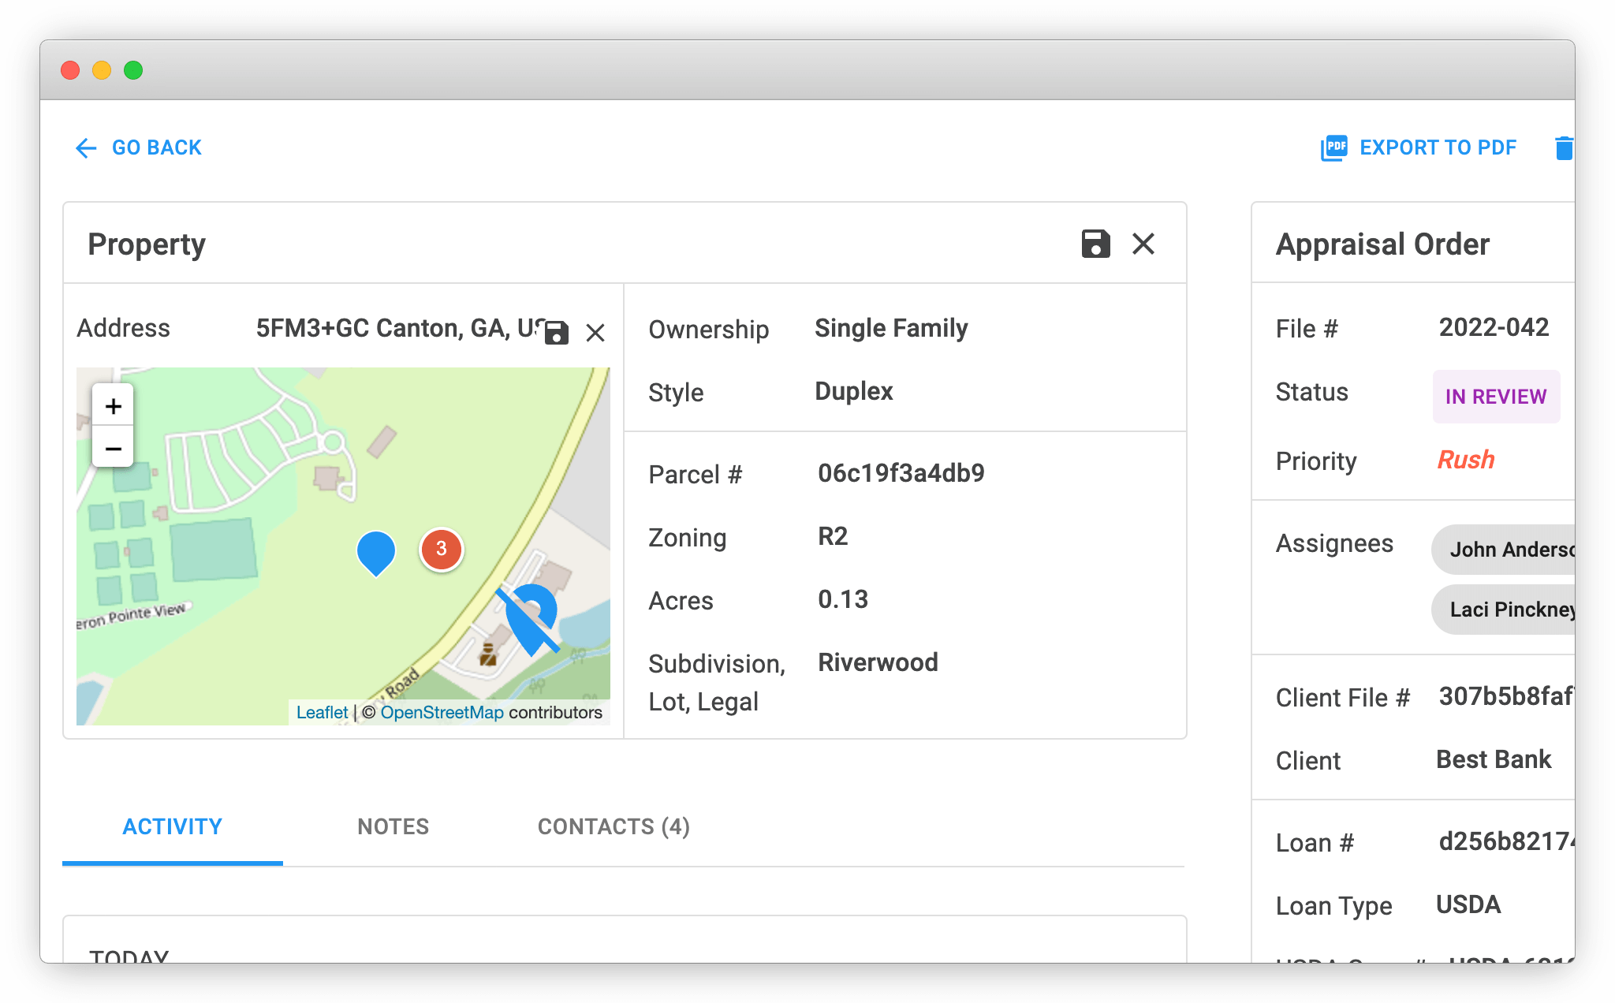The width and height of the screenshot is (1615, 1003).
Task: Close the Property panel
Action: coord(1143,244)
